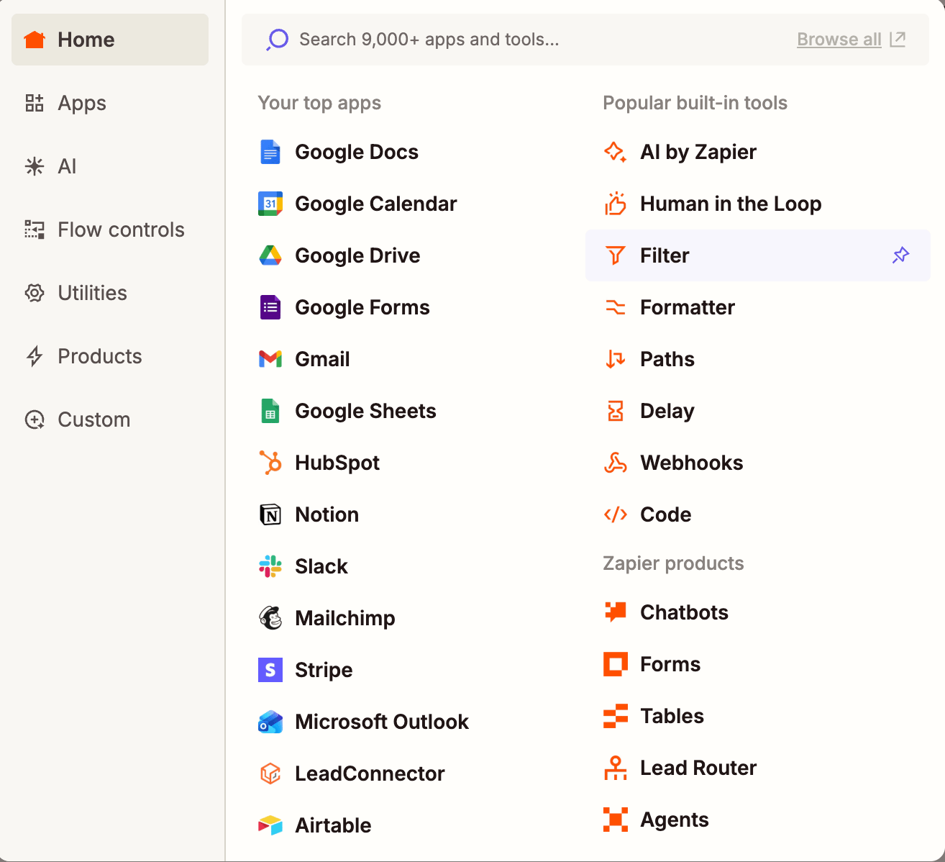Click the Browse all link

839,40
